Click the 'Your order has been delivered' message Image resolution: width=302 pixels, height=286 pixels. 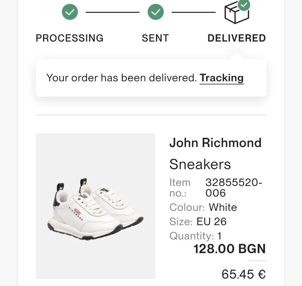[122, 78]
